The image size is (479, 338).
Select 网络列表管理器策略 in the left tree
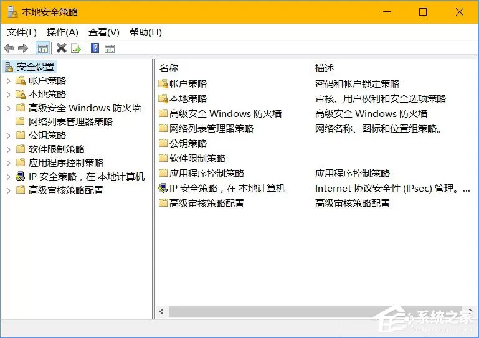coord(70,122)
